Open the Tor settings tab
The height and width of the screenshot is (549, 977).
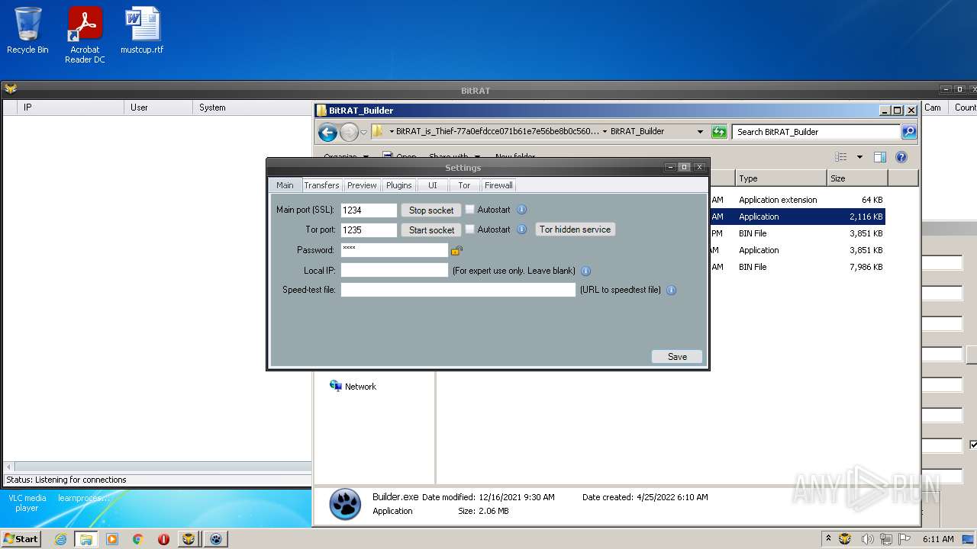(x=464, y=185)
